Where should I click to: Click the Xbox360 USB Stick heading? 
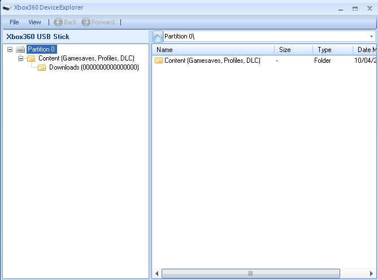38,37
